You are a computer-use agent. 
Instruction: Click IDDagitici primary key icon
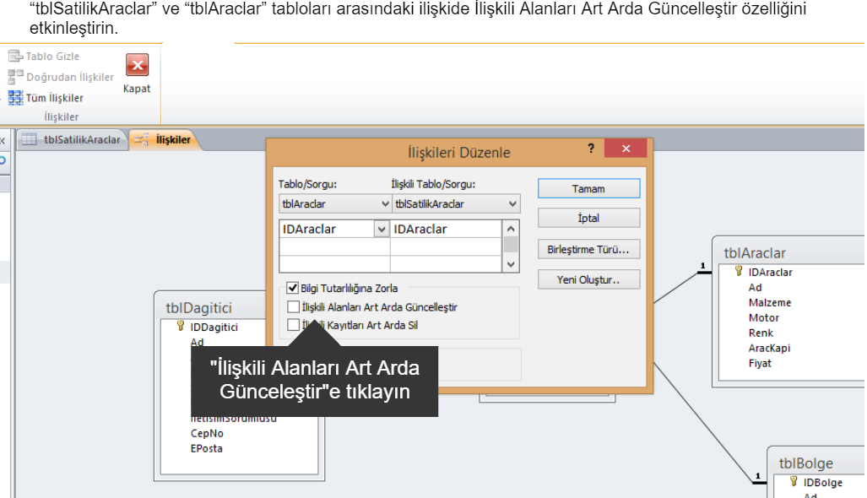(181, 326)
